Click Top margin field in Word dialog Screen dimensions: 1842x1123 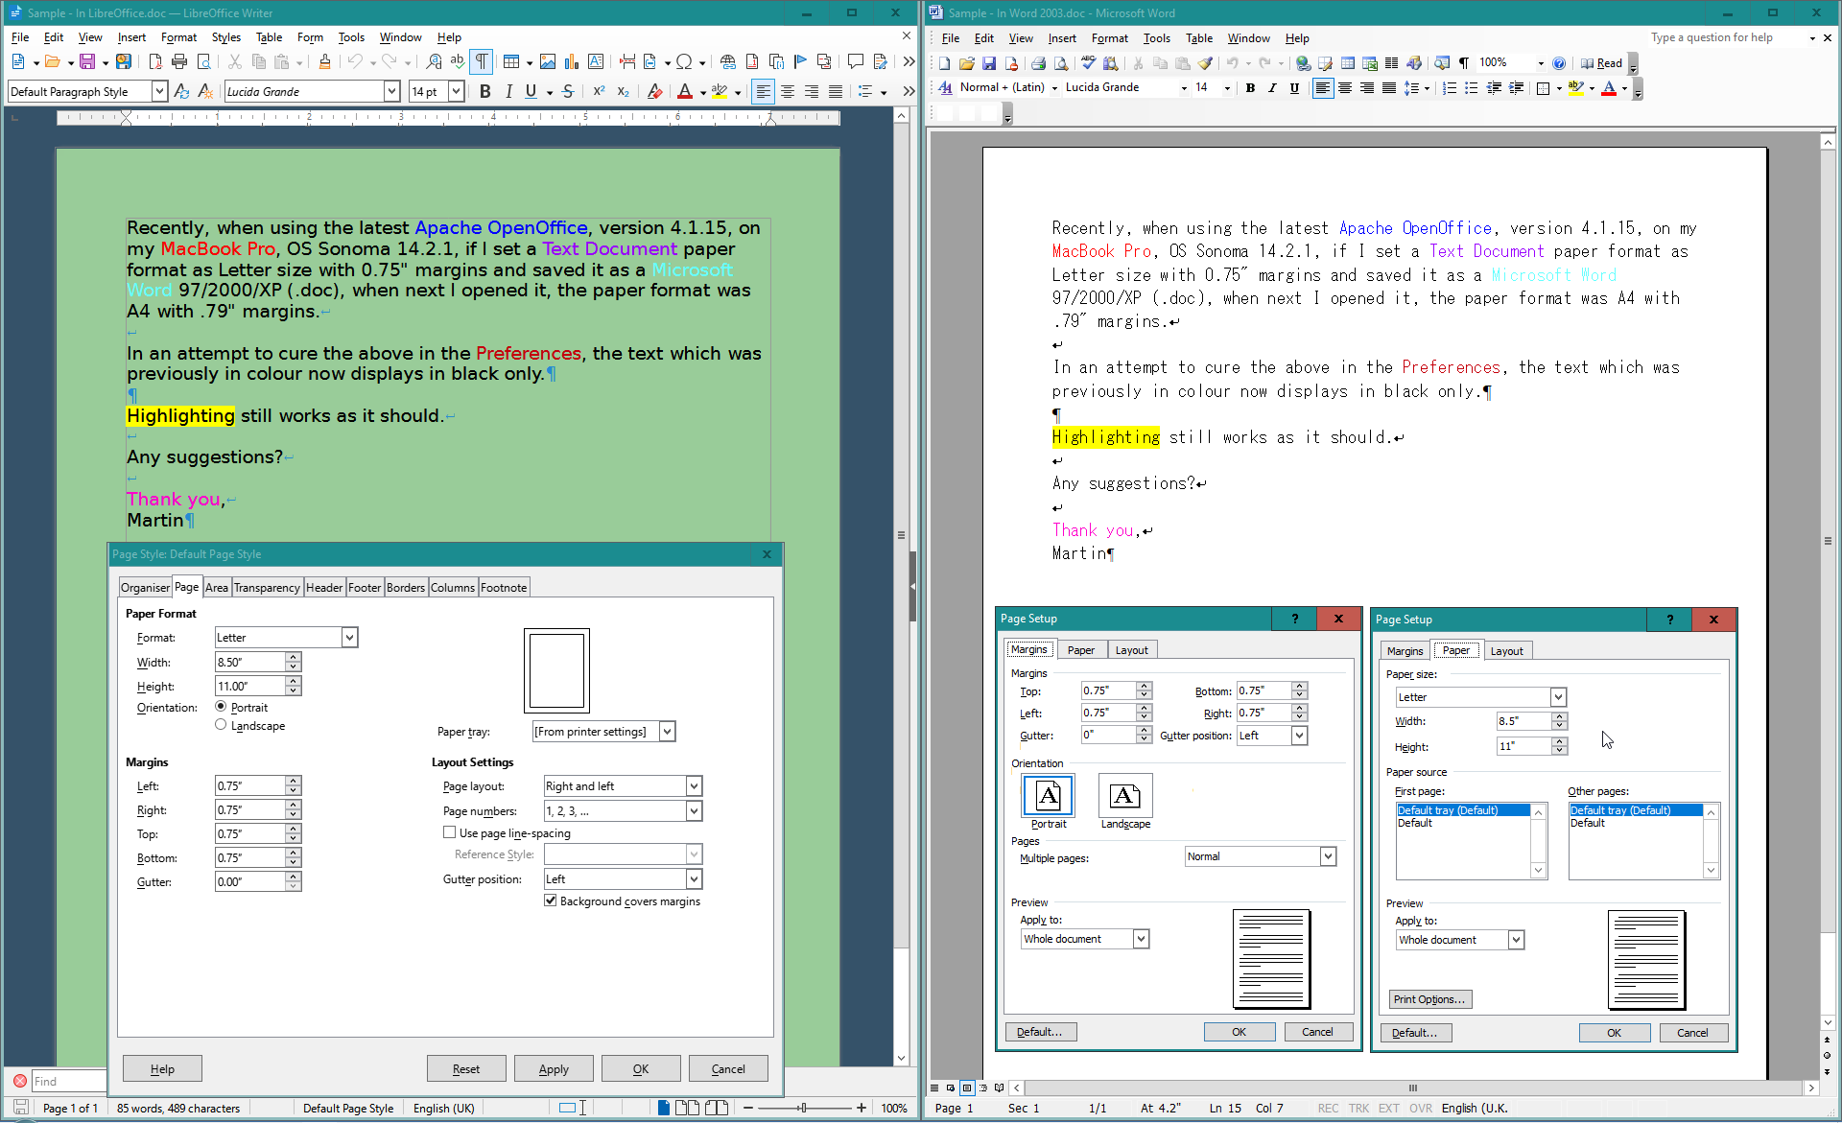point(1108,690)
